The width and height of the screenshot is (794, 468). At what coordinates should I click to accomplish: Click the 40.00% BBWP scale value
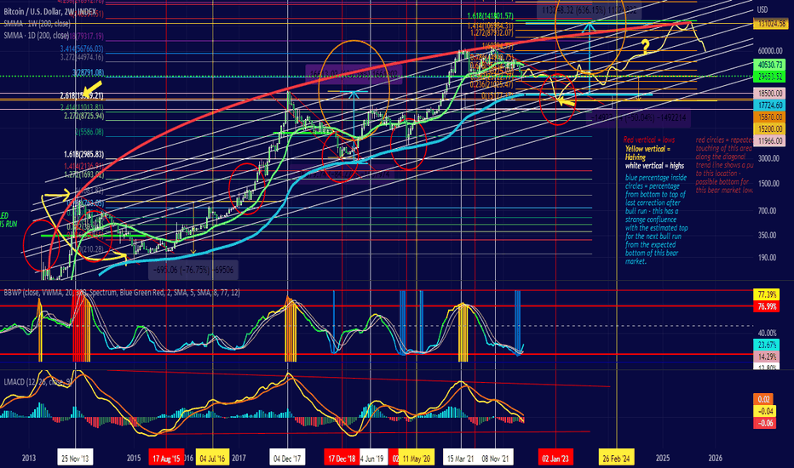point(768,333)
